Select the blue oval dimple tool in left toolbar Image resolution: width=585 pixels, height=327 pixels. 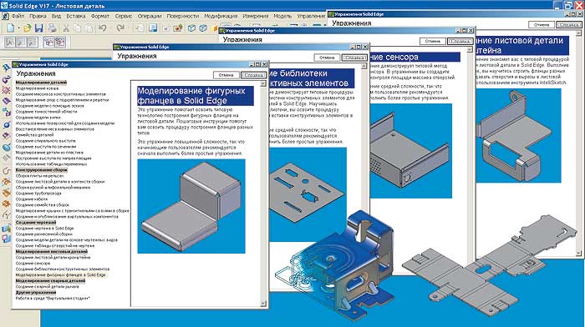click(7, 148)
